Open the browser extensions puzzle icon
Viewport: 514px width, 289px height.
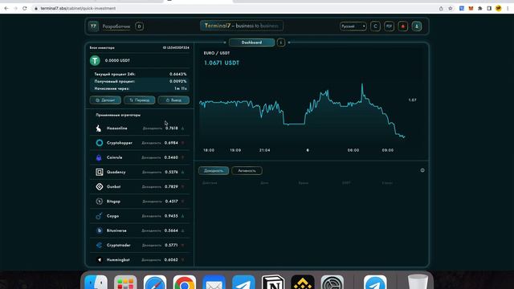(x=480, y=8)
